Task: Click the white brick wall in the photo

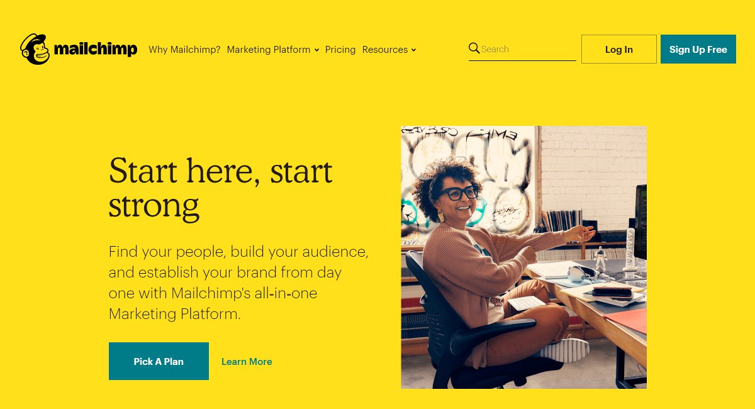Action: pos(591,167)
